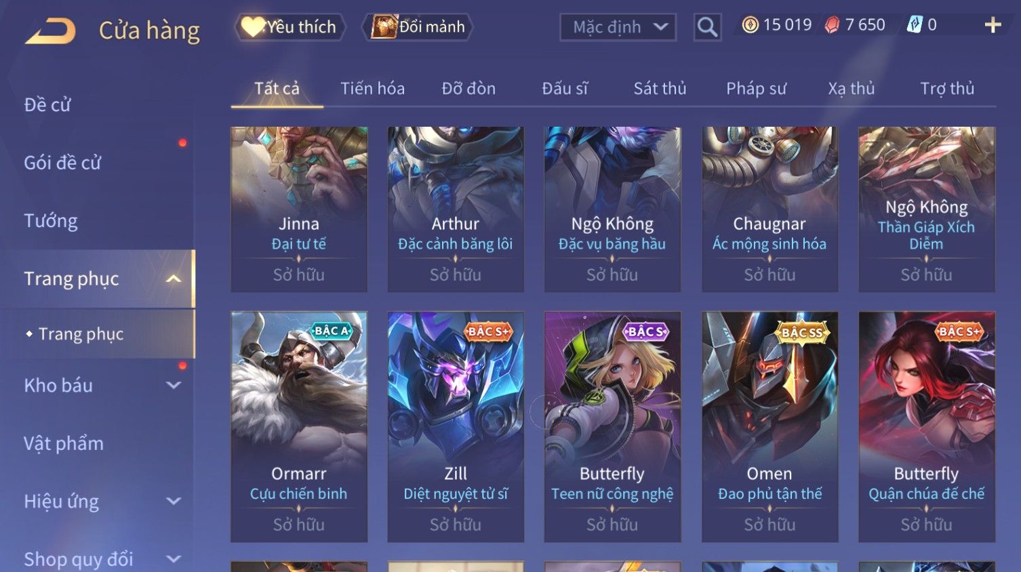The height and width of the screenshot is (572, 1021).
Task: Select the Omen Đao phủ tận thế skin
Action: (x=769, y=426)
